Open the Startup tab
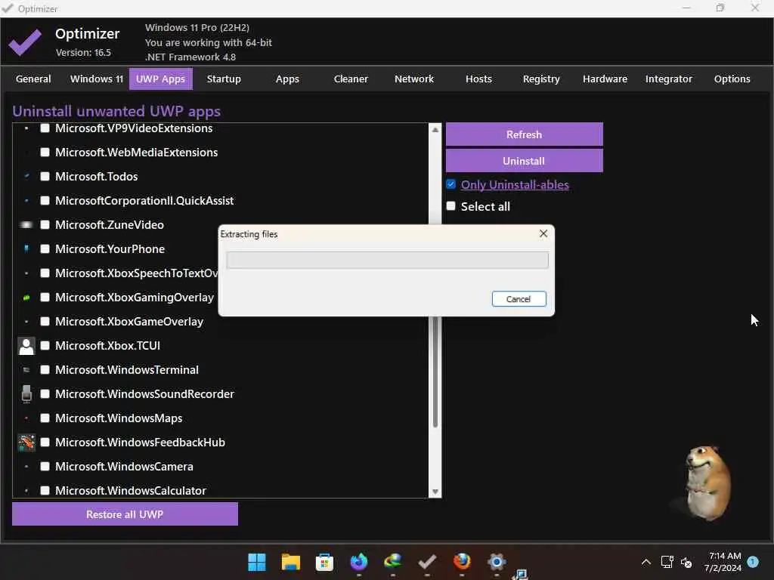774x580 pixels. coord(224,79)
